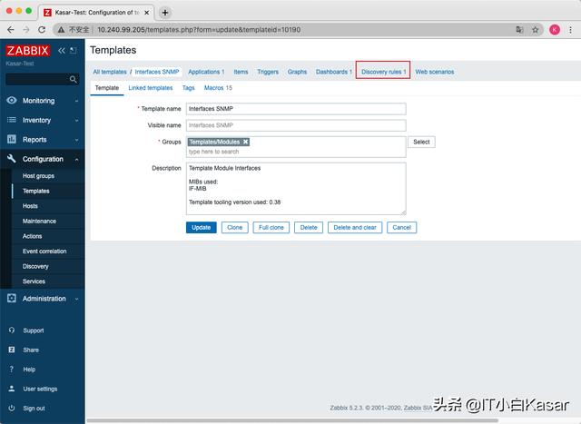Bookmark the page with star icon

[x=535, y=30]
